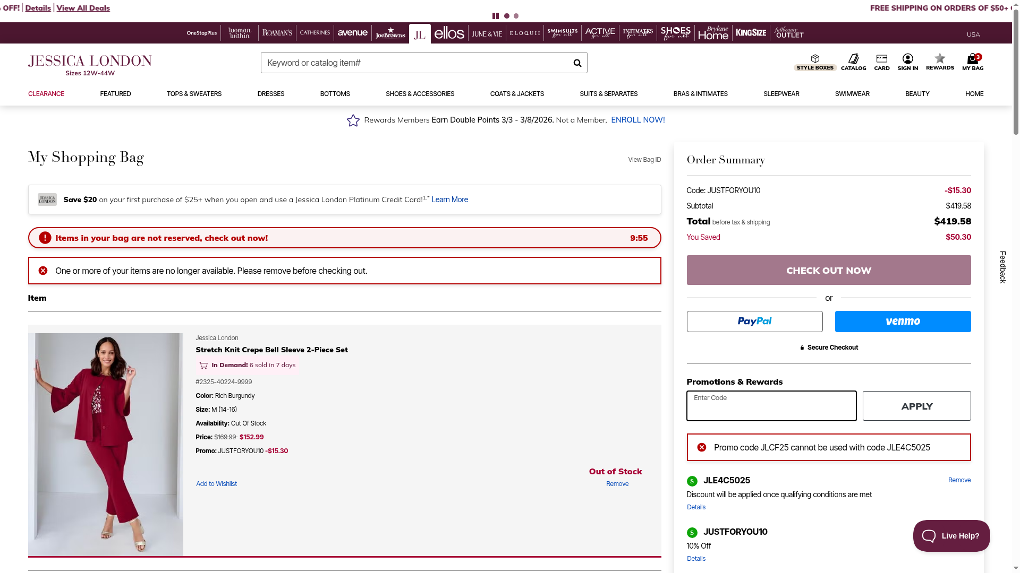The height and width of the screenshot is (573, 1020).
Task: Expand Details under JLE4C5025 promo
Action: [696, 507]
